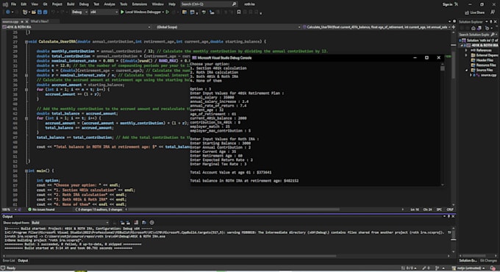Click Solution Explorer home icon
The image size is (500, 272).
point(474,28)
